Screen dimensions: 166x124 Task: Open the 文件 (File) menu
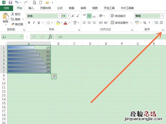point(6,8)
